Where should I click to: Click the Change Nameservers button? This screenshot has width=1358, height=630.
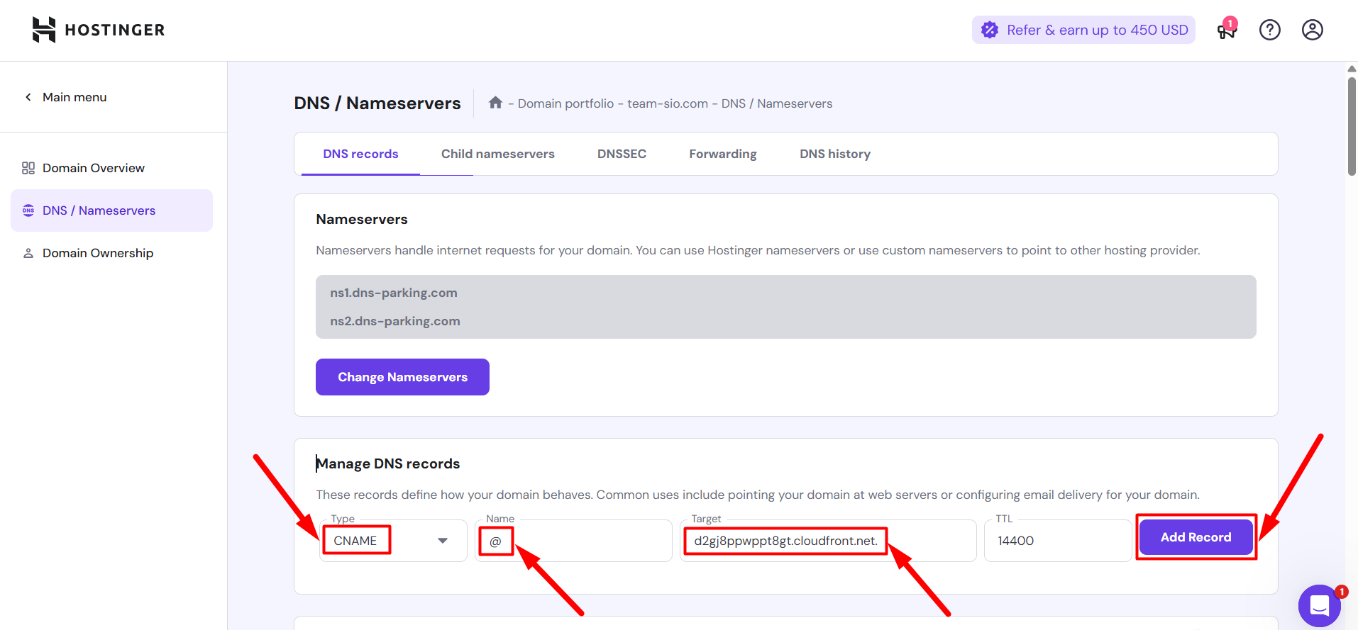(x=402, y=377)
